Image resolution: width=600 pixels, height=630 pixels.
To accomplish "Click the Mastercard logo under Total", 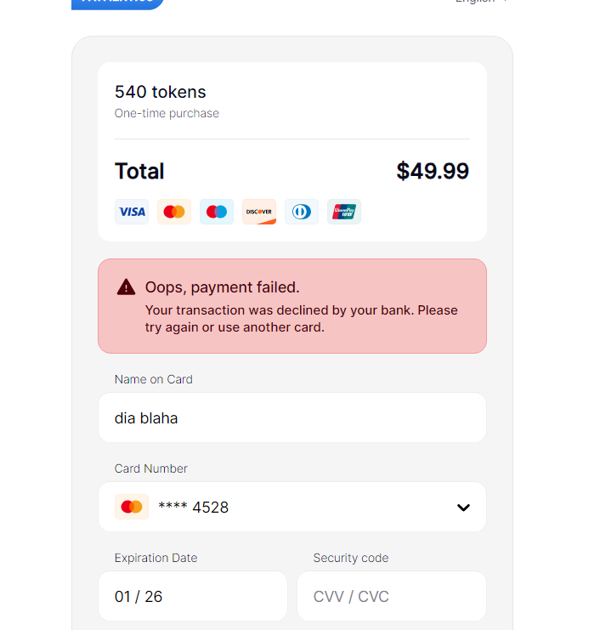I will tap(174, 212).
